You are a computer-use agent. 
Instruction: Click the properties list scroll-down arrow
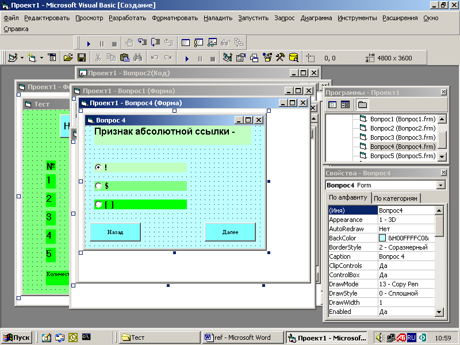tap(439, 312)
